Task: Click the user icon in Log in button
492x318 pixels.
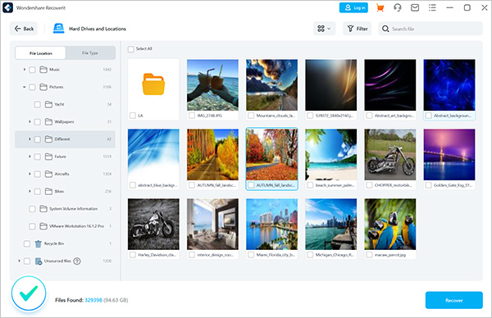Action: 348,8
